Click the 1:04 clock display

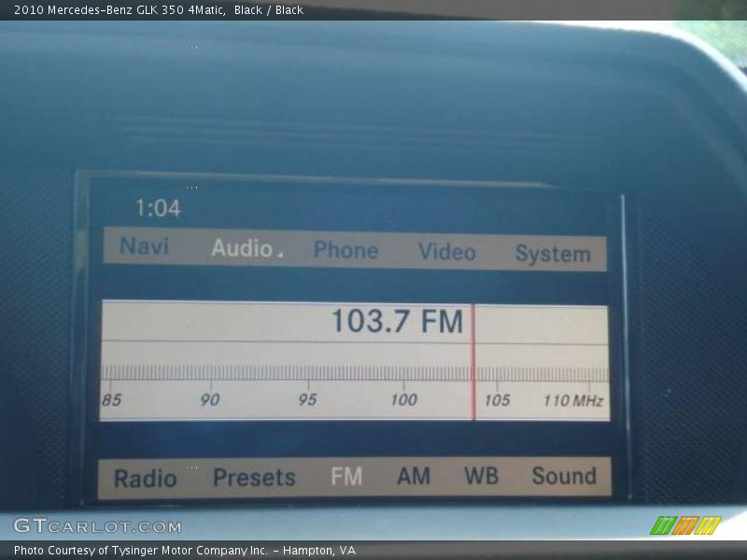pyautogui.click(x=158, y=208)
